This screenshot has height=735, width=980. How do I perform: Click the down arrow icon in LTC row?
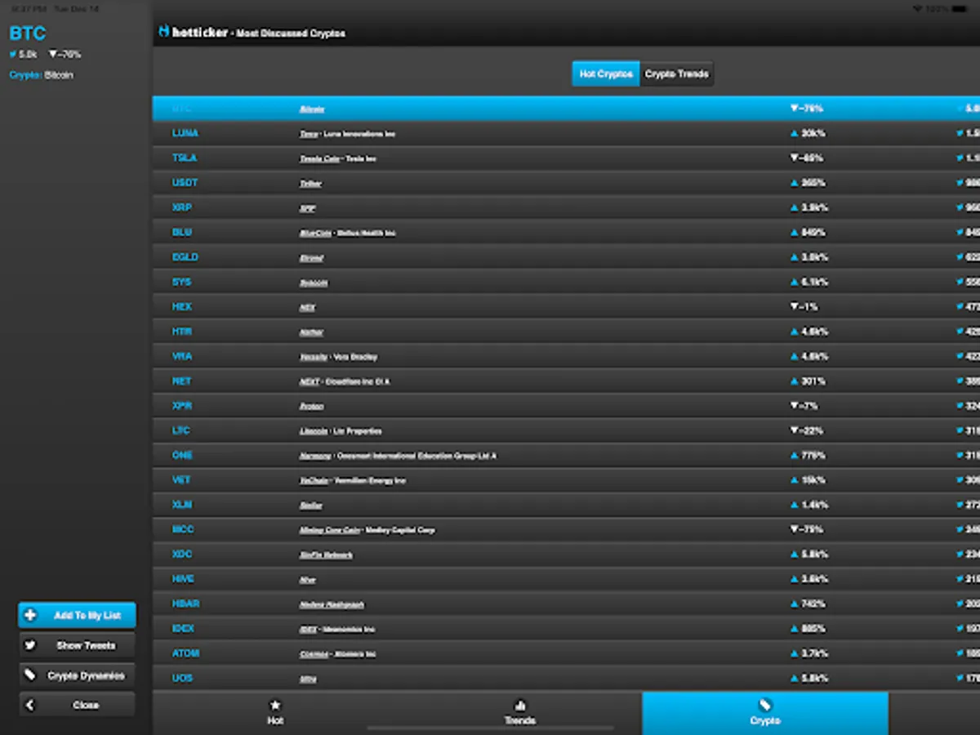click(794, 430)
